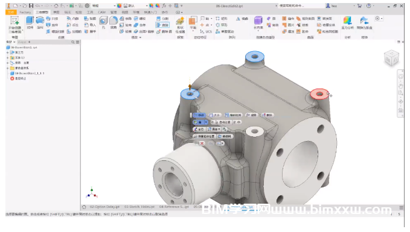Toggle Scale (缩放比例) mode in mini-toolbar
This screenshot has height=232, width=410.
coord(233,115)
